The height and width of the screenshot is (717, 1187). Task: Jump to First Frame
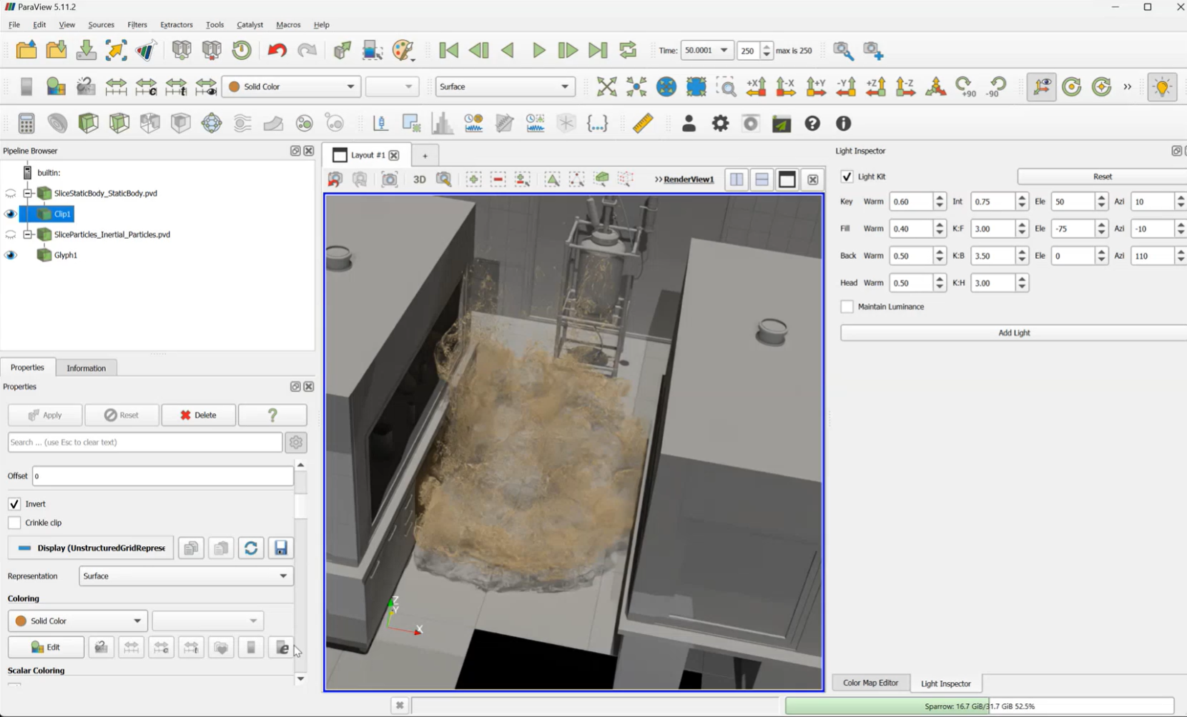tap(448, 50)
